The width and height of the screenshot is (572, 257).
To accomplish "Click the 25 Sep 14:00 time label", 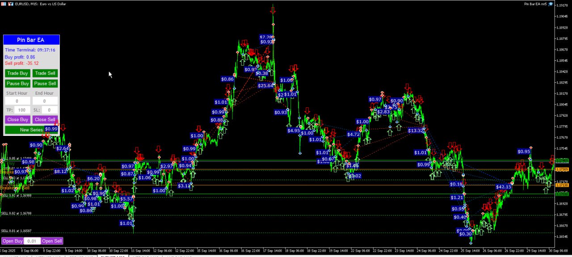I will coord(470,251).
